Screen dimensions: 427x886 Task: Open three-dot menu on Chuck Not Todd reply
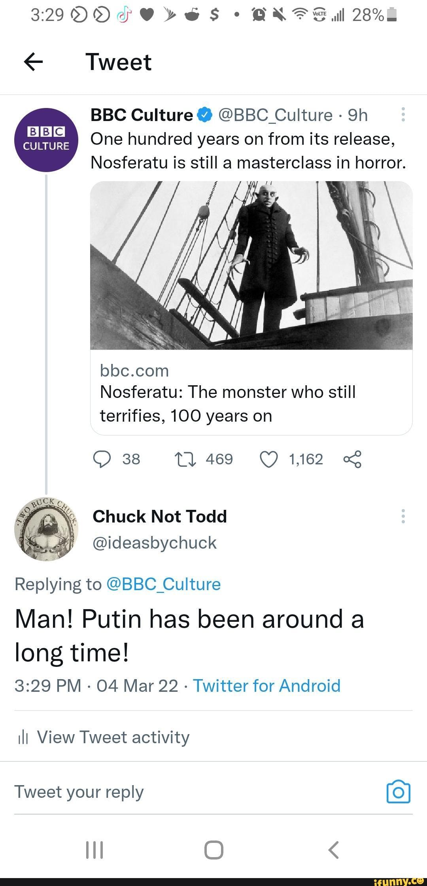click(403, 516)
